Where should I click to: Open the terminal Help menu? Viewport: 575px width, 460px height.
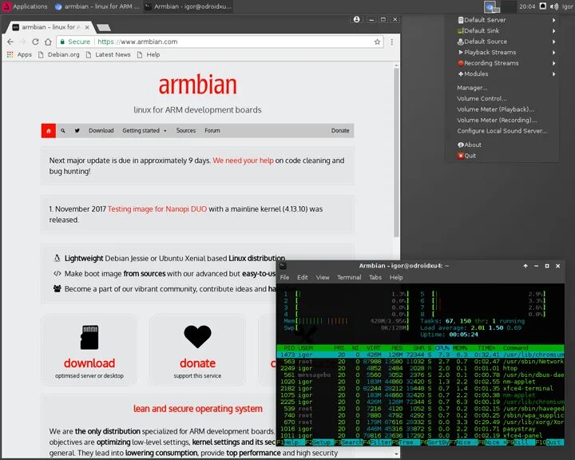(396, 278)
